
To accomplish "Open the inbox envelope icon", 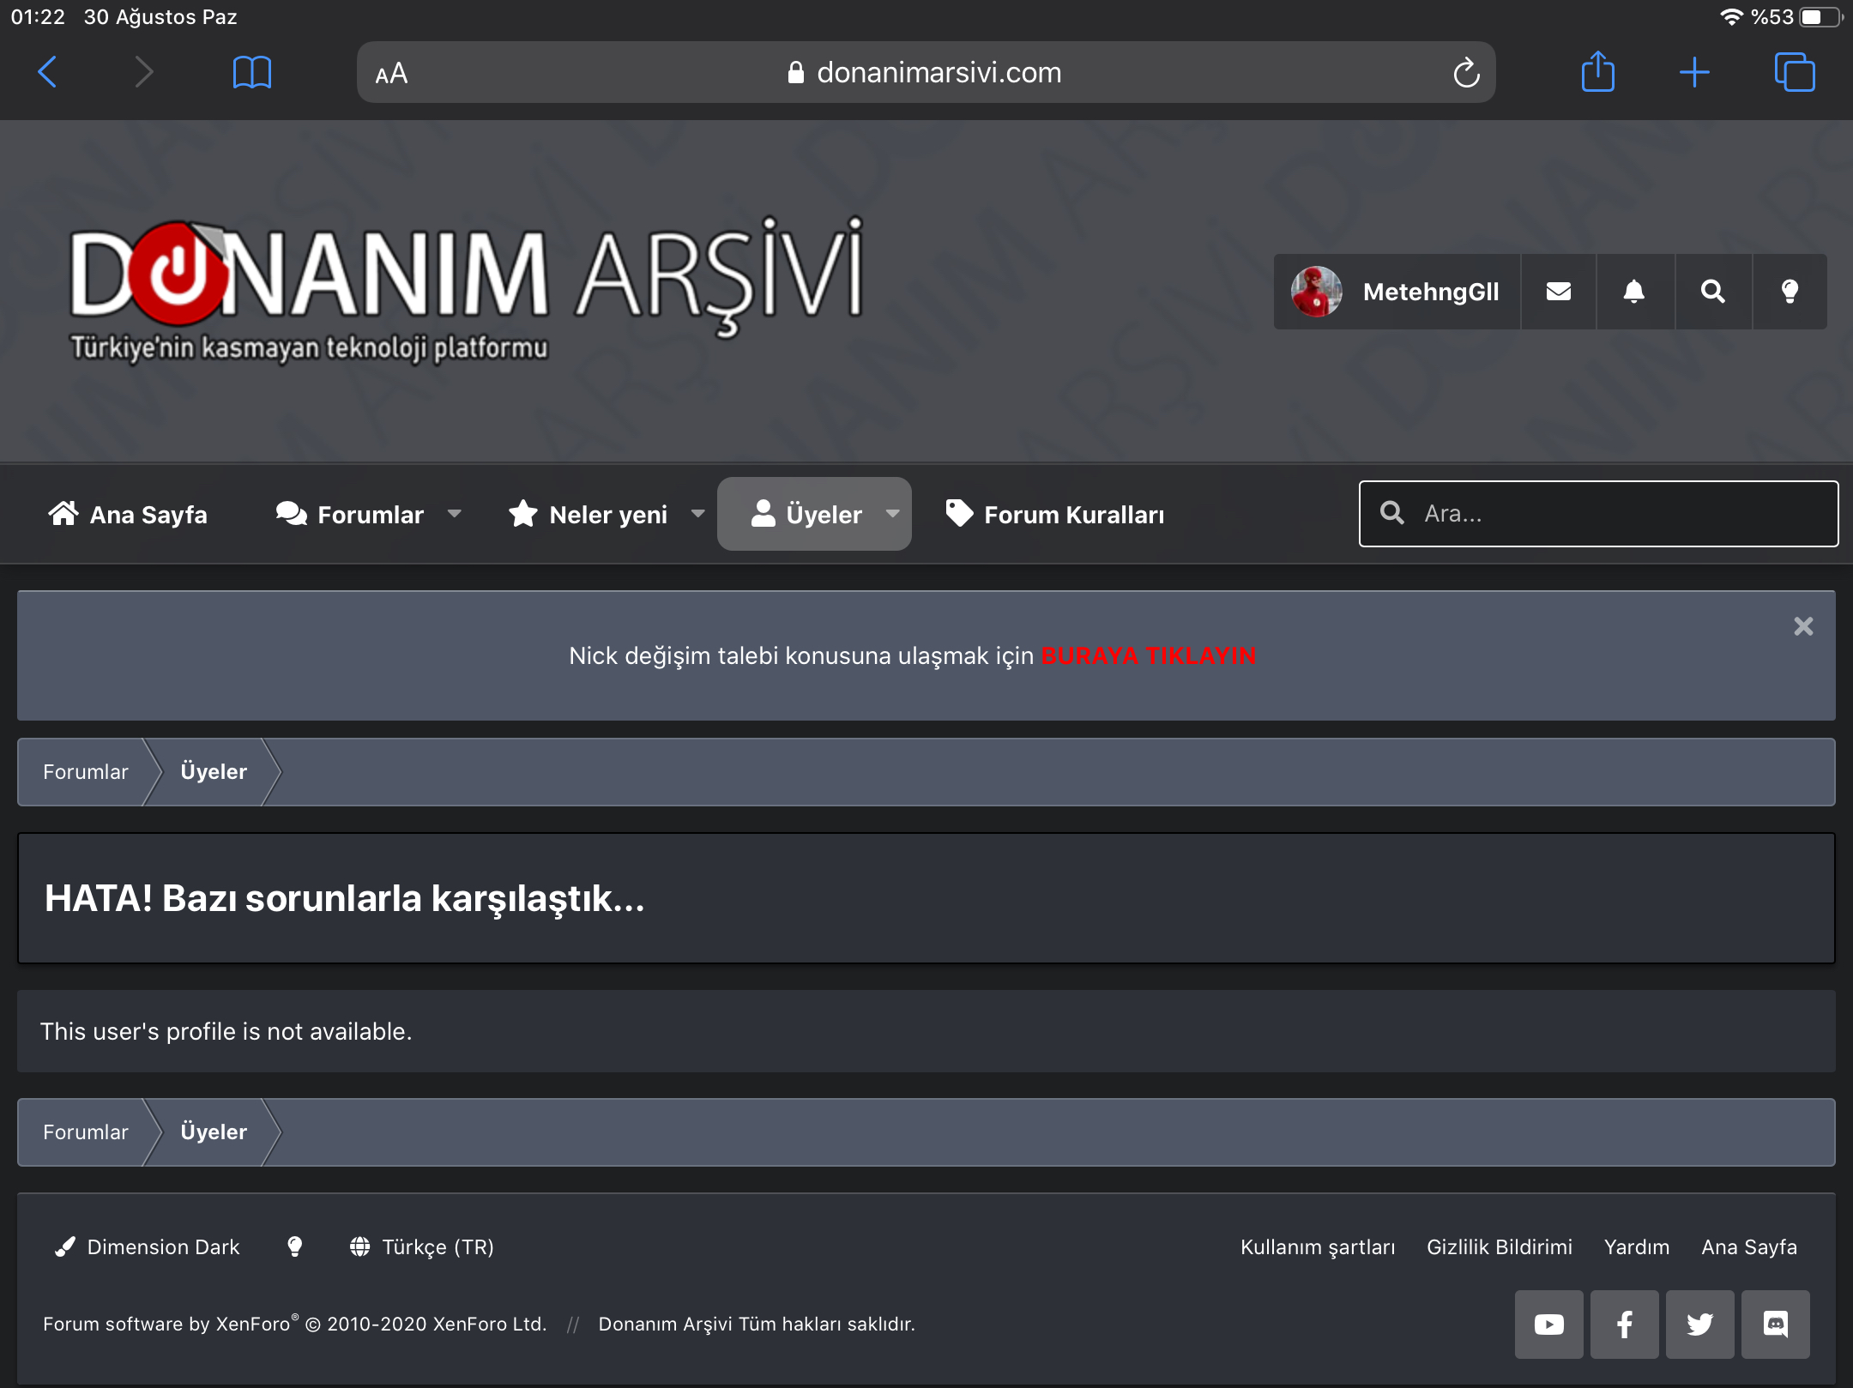I will click(1558, 292).
